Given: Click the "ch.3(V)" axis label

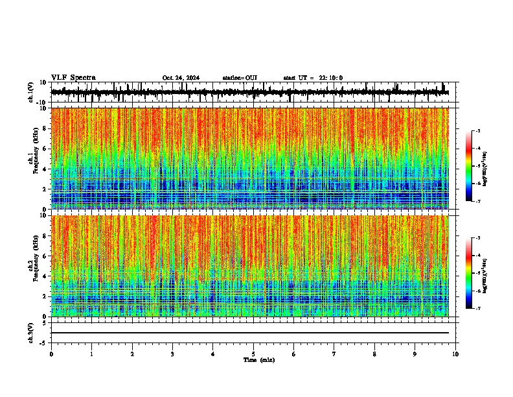Looking at the screenshot, I should [x=31, y=333].
